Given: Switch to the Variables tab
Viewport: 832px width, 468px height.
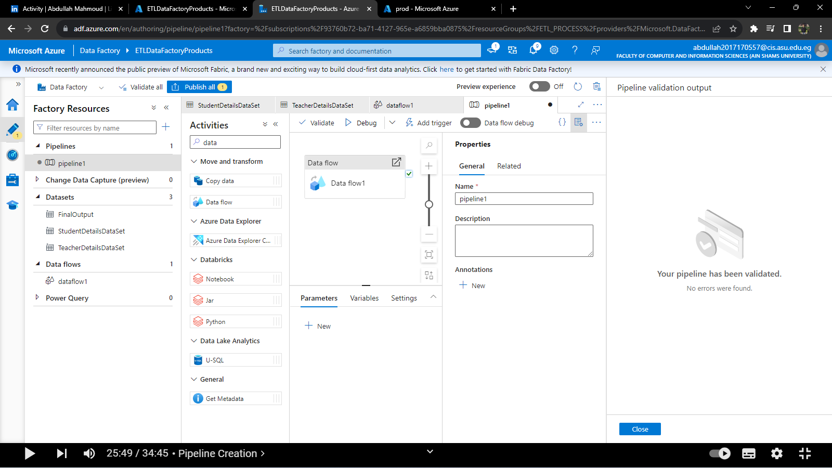Looking at the screenshot, I should pos(364,297).
